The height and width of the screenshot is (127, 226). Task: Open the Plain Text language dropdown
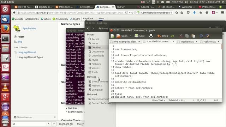pyautogui.click(x=159, y=100)
